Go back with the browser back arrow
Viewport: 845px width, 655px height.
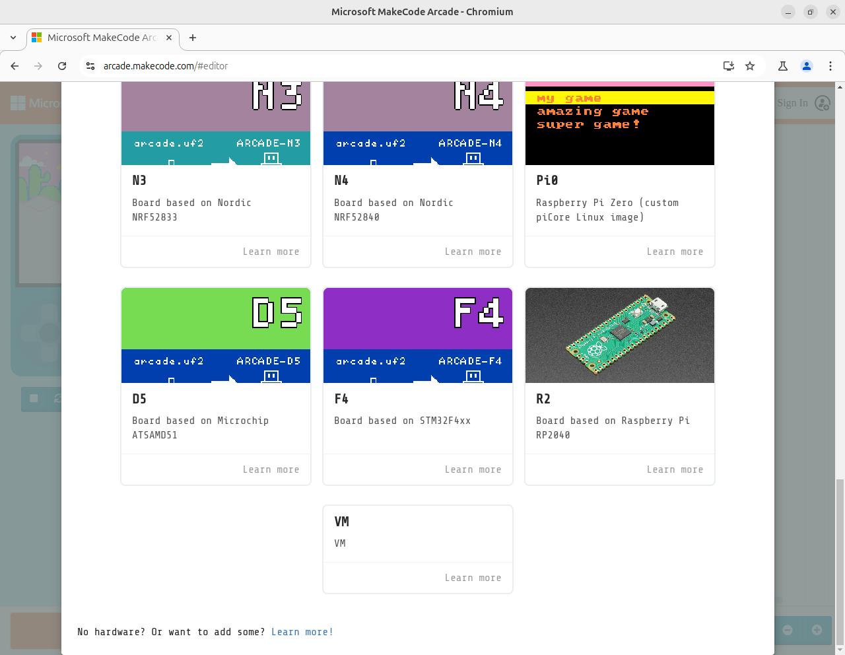(x=15, y=66)
